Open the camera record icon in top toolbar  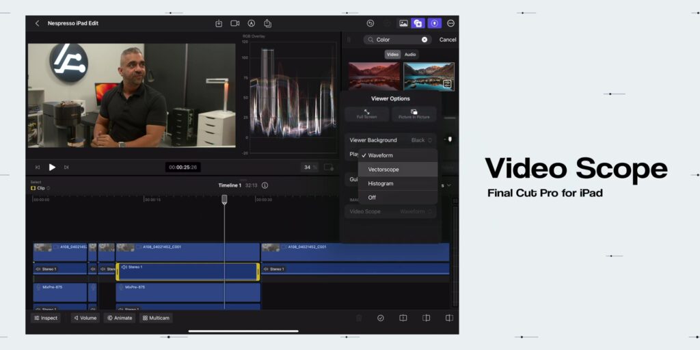click(x=235, y=23)
